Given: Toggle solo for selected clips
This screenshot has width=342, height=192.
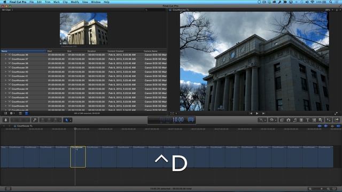Looking at the screenshot, I should click(332, 126).
